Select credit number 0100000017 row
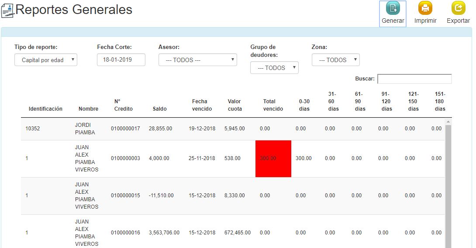Viewport: 476px width, 248px height. (x=125, y=129)
